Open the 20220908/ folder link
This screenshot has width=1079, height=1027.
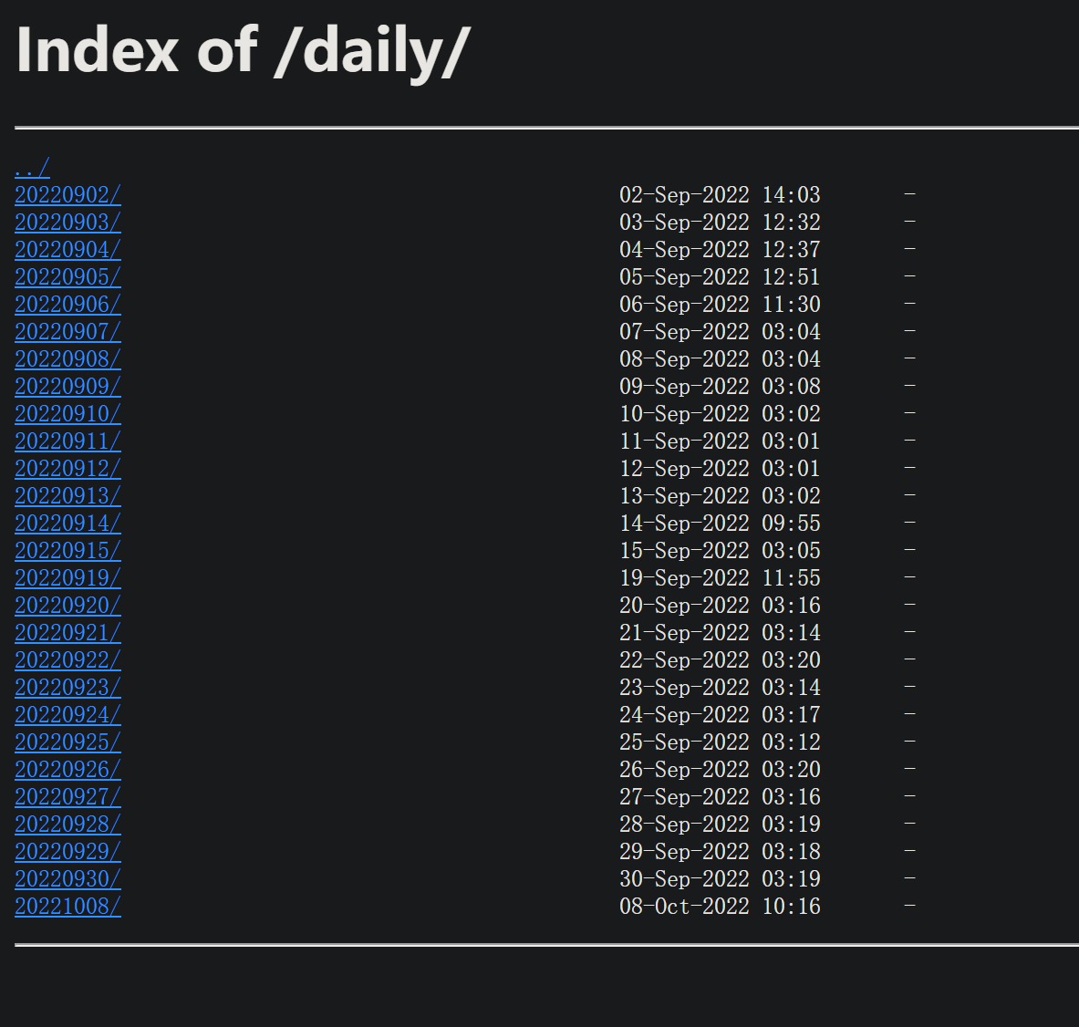(68, 358)
